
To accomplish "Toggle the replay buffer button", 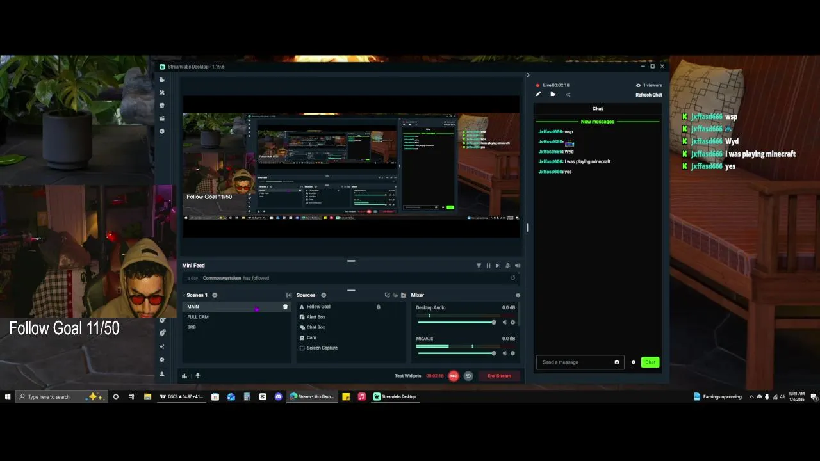I will click(468, 376).
